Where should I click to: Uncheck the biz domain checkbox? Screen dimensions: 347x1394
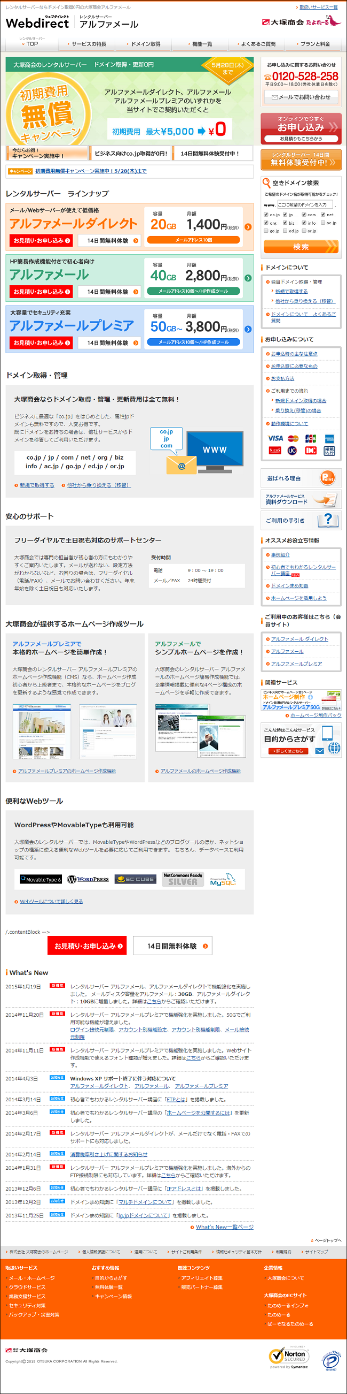[x=285, y=223]
